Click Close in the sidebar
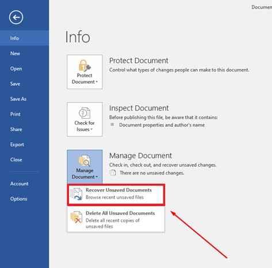The width and height of the screenshot is (272, 268). 24,160
